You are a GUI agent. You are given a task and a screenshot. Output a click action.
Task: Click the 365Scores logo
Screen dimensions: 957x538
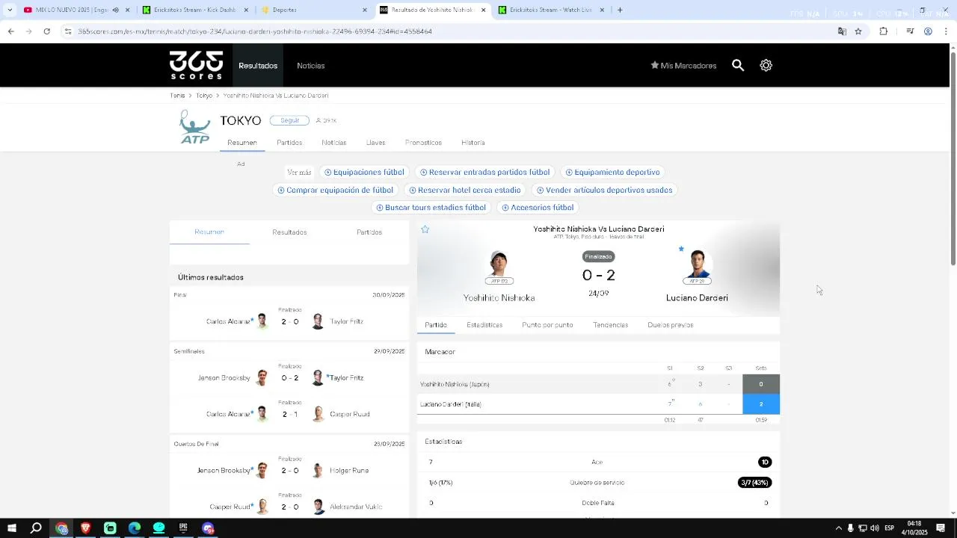coord(196,65)
